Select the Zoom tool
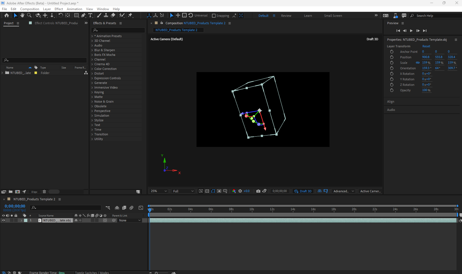Viewport: 462px width, 274px height. coord(29,15)
